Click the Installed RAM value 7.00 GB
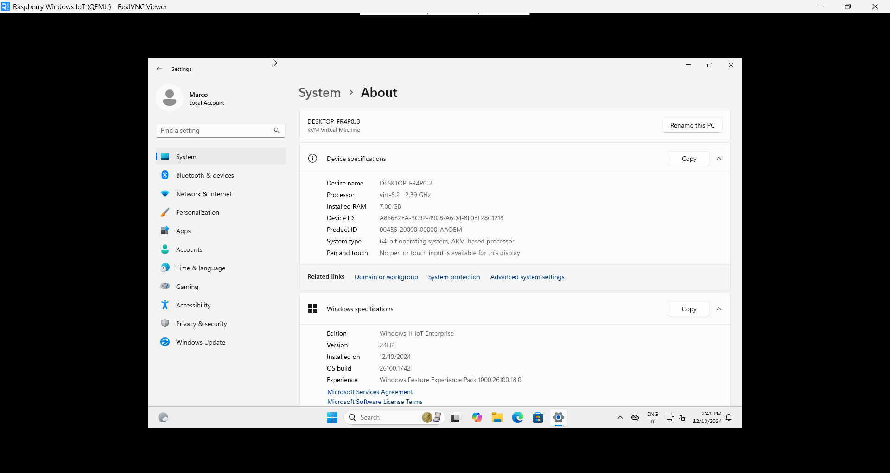 [390, 206]
